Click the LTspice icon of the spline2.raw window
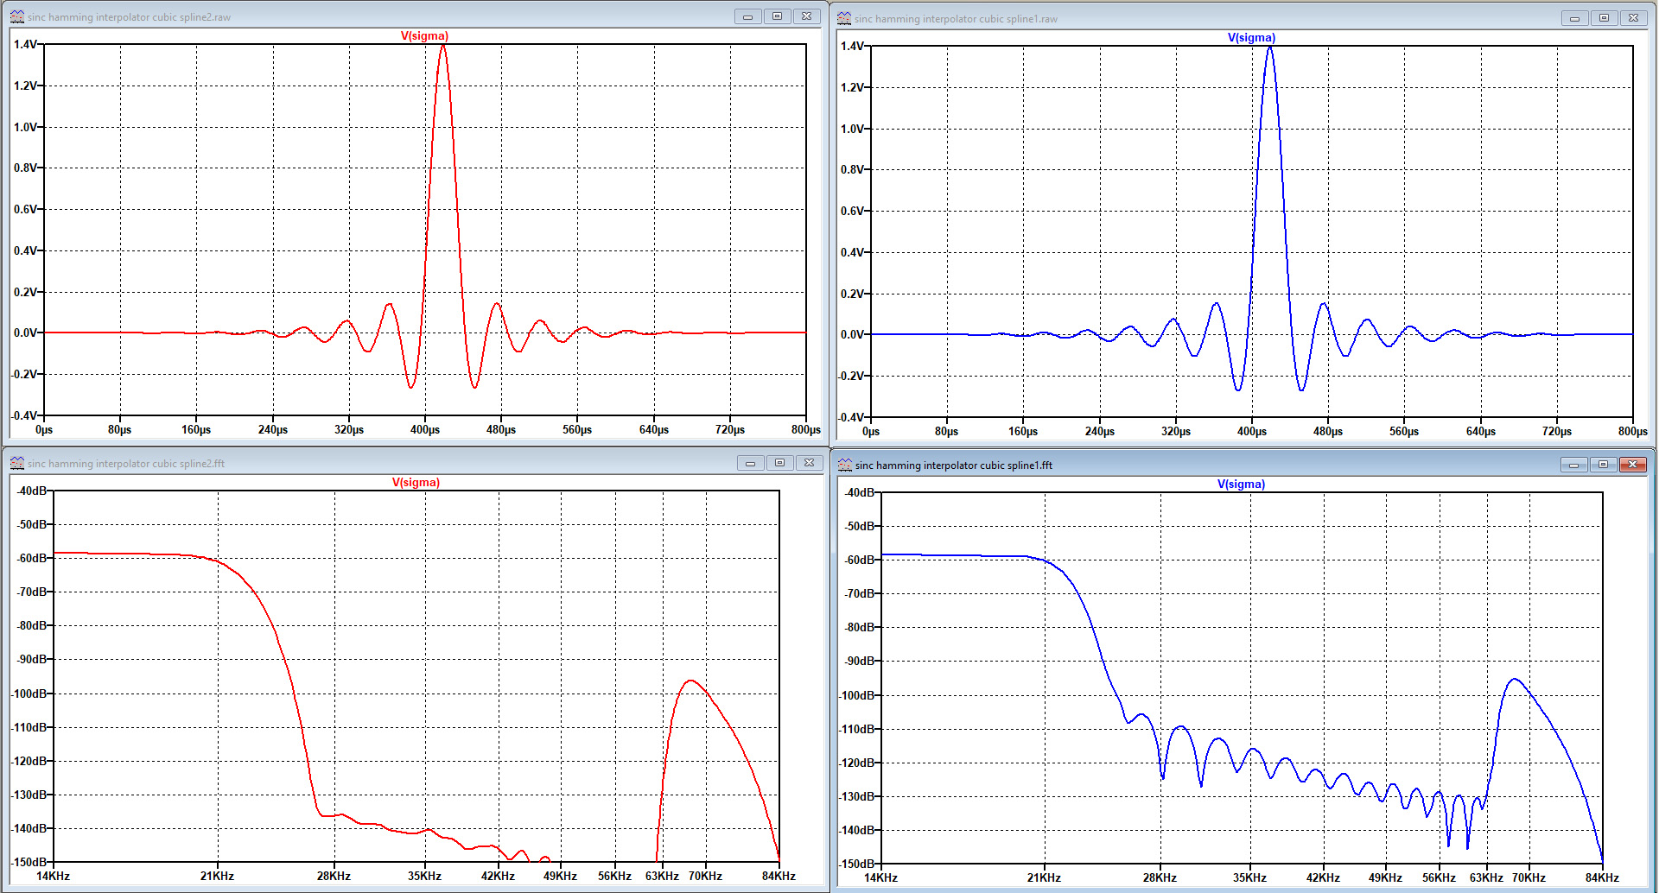The height and width of the screenshot is (893, 1659). (x=17, y=16)
